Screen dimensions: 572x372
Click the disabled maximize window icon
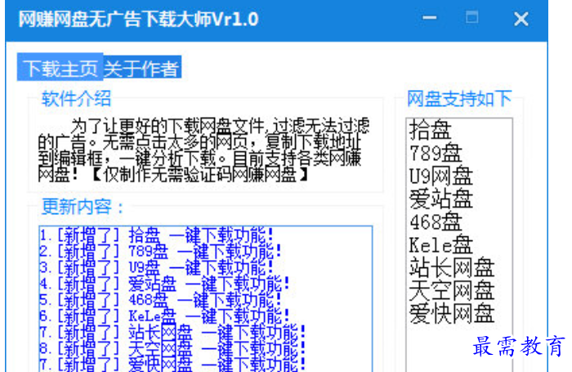471,17
